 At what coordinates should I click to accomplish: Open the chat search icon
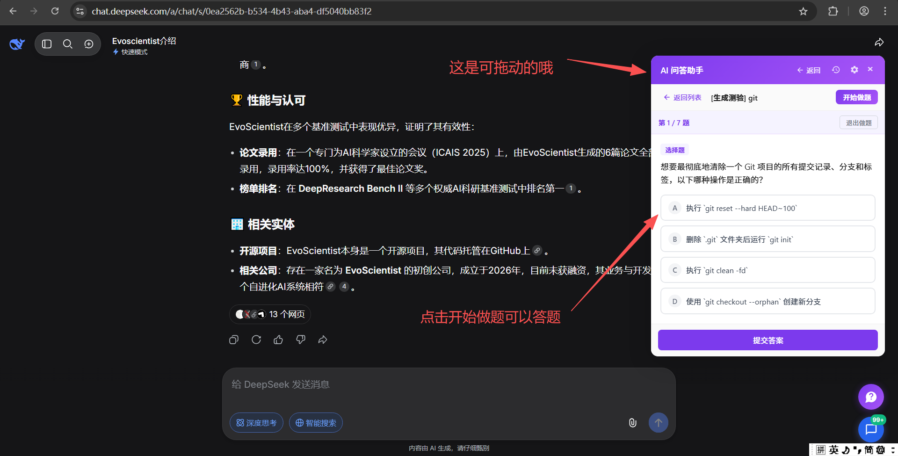68,44
